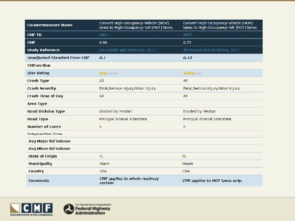295x221 pixels.
Task: Click the Country row label
Action: (36, 171)
